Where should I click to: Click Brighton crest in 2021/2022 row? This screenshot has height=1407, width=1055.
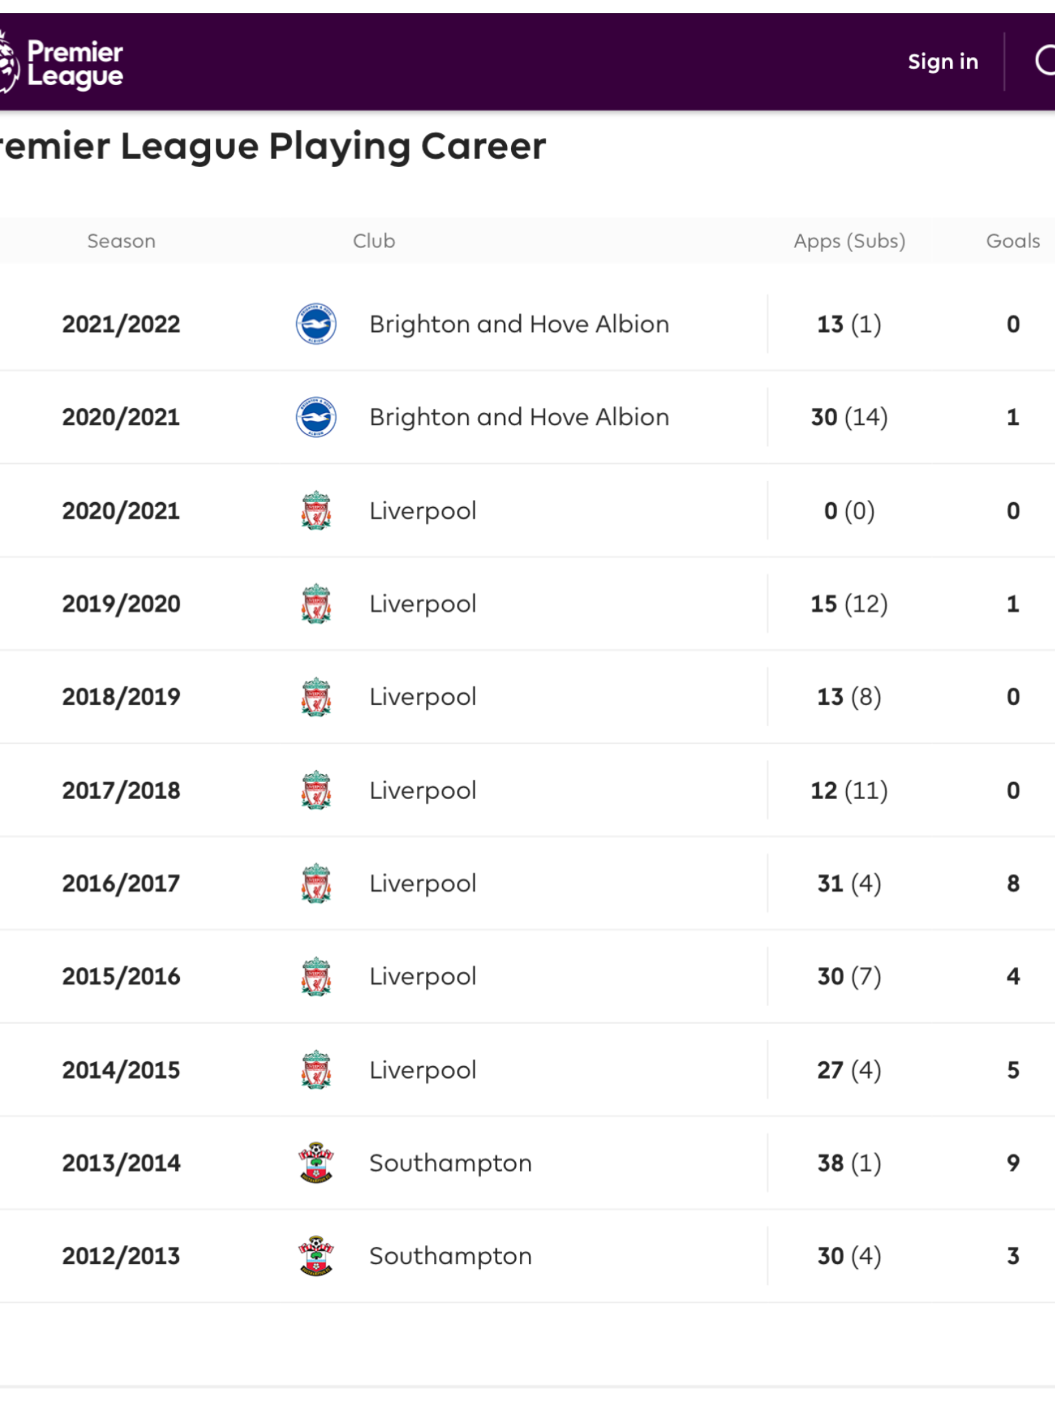pos(316,324)
